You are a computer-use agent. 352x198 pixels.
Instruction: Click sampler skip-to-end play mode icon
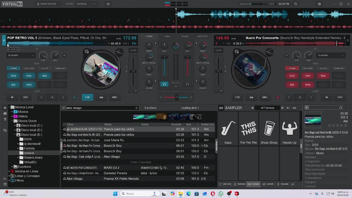click(x=288, y=108)
